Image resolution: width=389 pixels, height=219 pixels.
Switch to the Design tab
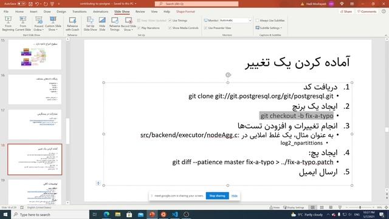[61, 12]
